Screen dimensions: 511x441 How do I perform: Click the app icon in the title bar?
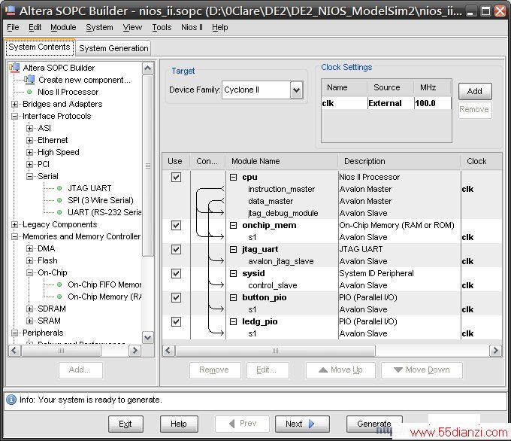(10, 10)
